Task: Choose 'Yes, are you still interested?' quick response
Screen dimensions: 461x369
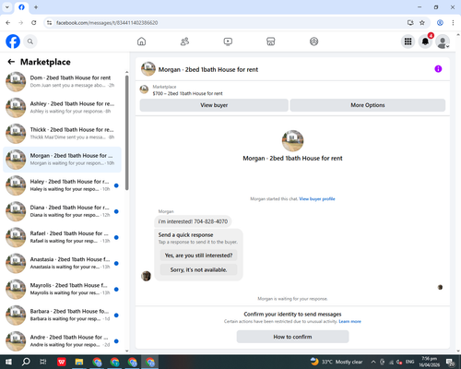Action: pos(198,256)
